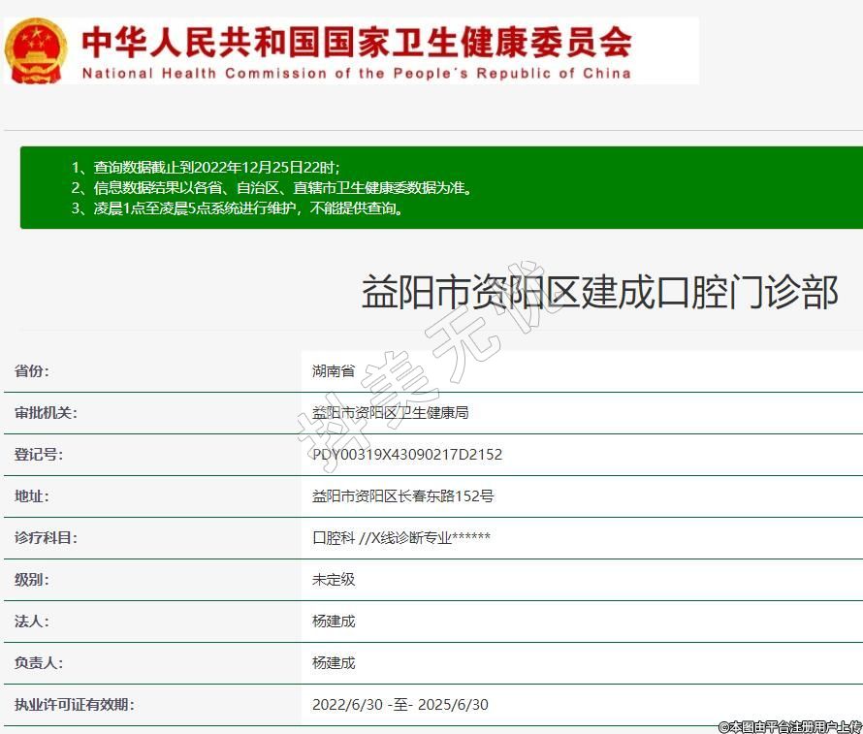Select the second notice line about 信息数据结果

pyautogui.click(x=272, y=187)
